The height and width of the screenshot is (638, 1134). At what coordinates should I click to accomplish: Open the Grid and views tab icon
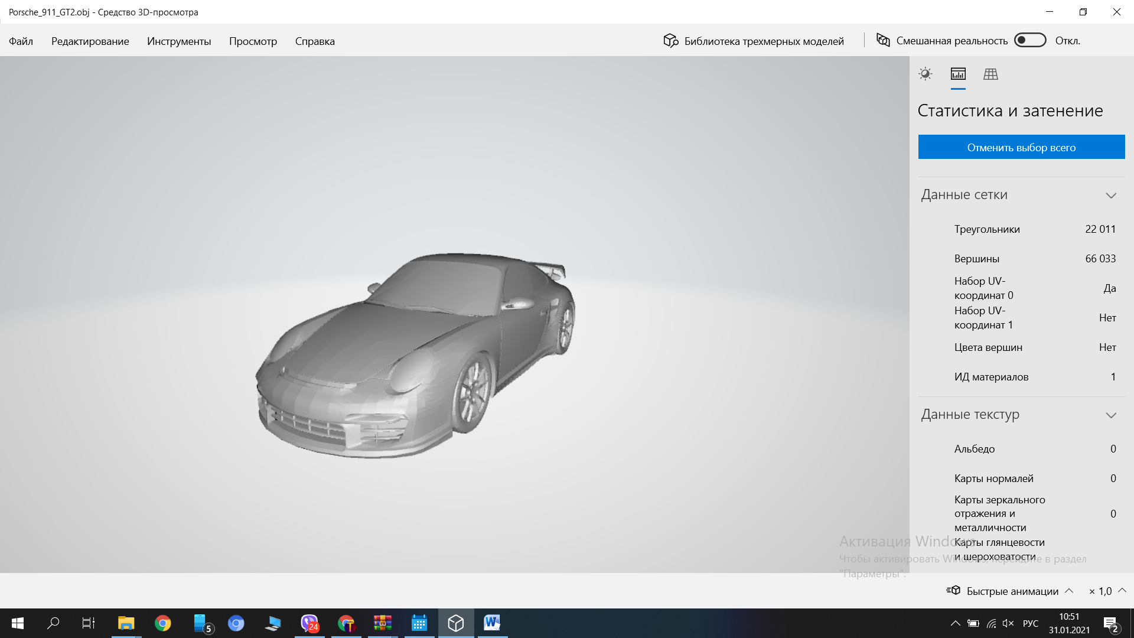990,74
